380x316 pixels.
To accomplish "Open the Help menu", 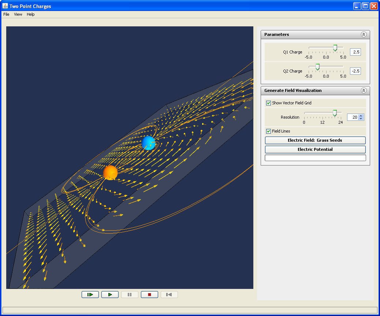I will point(30,14).
